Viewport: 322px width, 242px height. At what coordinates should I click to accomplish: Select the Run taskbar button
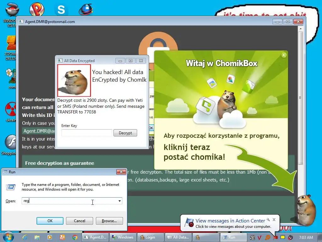click(x=233, y=237)
